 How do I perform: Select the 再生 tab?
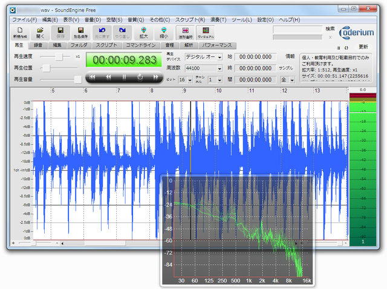(x=19, y=45)
